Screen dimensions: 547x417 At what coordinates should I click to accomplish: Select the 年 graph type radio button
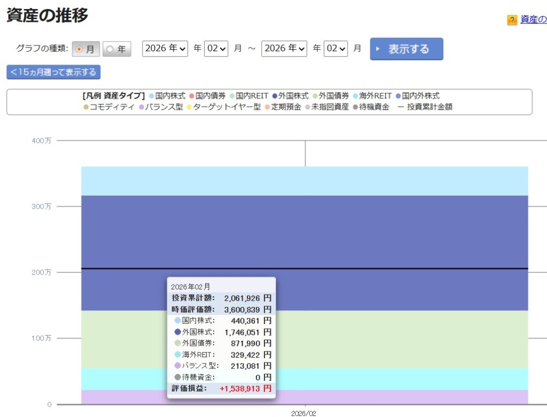(111, 49)
